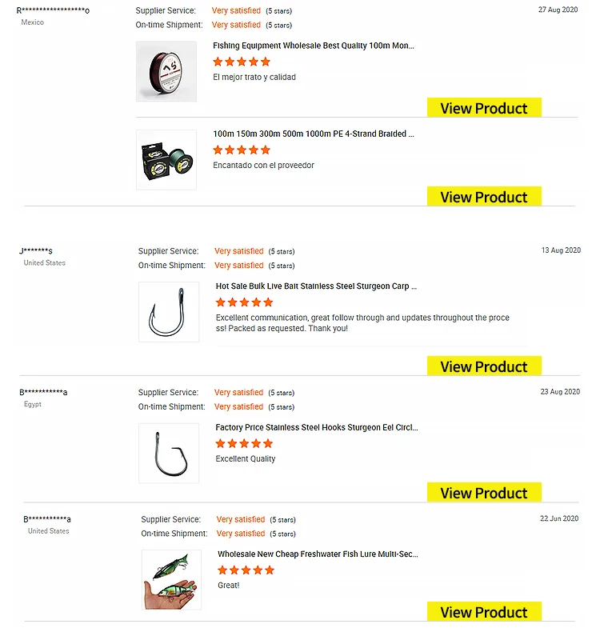Select the circle hook image in Egypt review
The width and height of the screenshot is (600, 636).
[x=168, y=454]
